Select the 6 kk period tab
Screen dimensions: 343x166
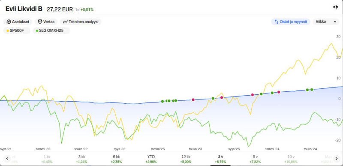[x=116, y=159]
